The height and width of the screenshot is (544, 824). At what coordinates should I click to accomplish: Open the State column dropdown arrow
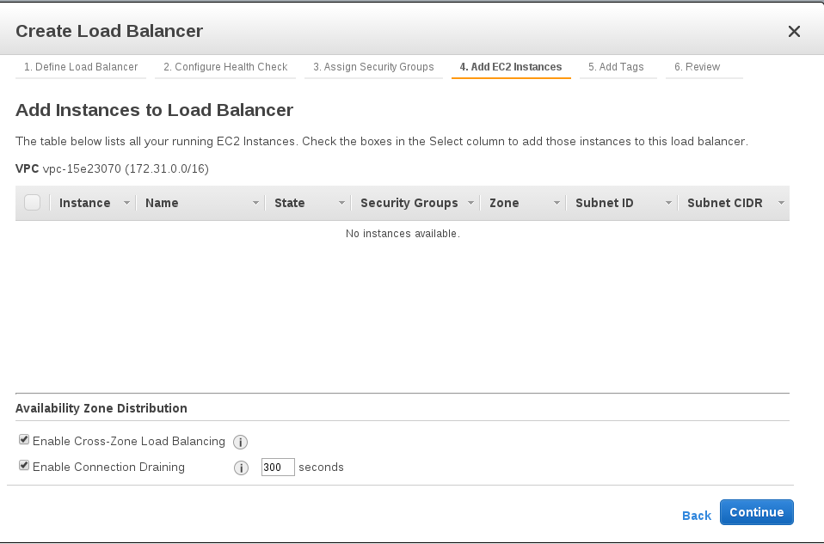341,204
